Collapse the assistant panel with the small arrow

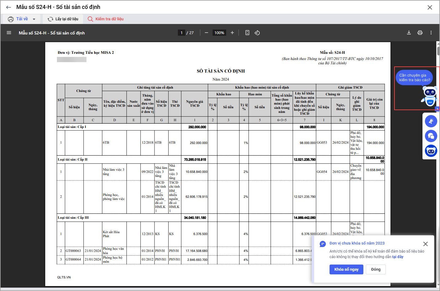(x=437, y=109)
